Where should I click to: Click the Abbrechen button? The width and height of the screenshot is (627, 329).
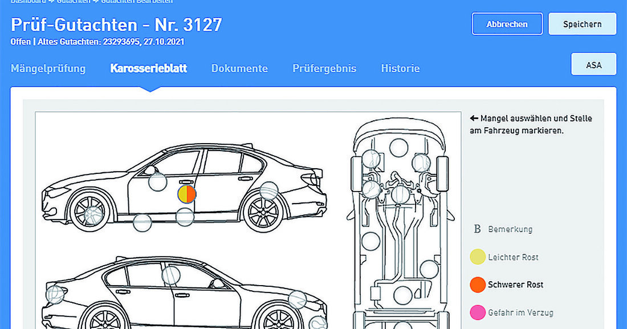coord(507,24)
